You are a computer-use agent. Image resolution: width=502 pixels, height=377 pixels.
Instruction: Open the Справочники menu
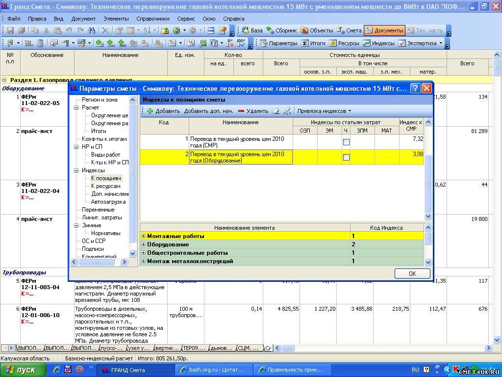pos(152,19)
